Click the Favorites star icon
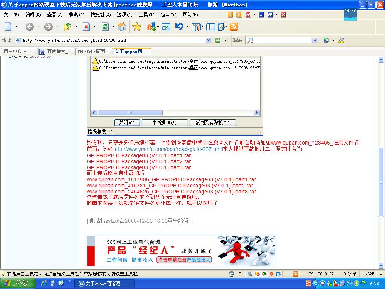The image size is (385, 289). (x=136, y=27)
